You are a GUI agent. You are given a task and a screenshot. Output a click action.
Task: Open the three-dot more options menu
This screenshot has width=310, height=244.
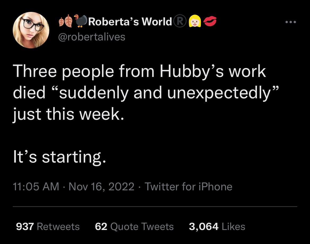pyautogui.click(x=290, y=22)
